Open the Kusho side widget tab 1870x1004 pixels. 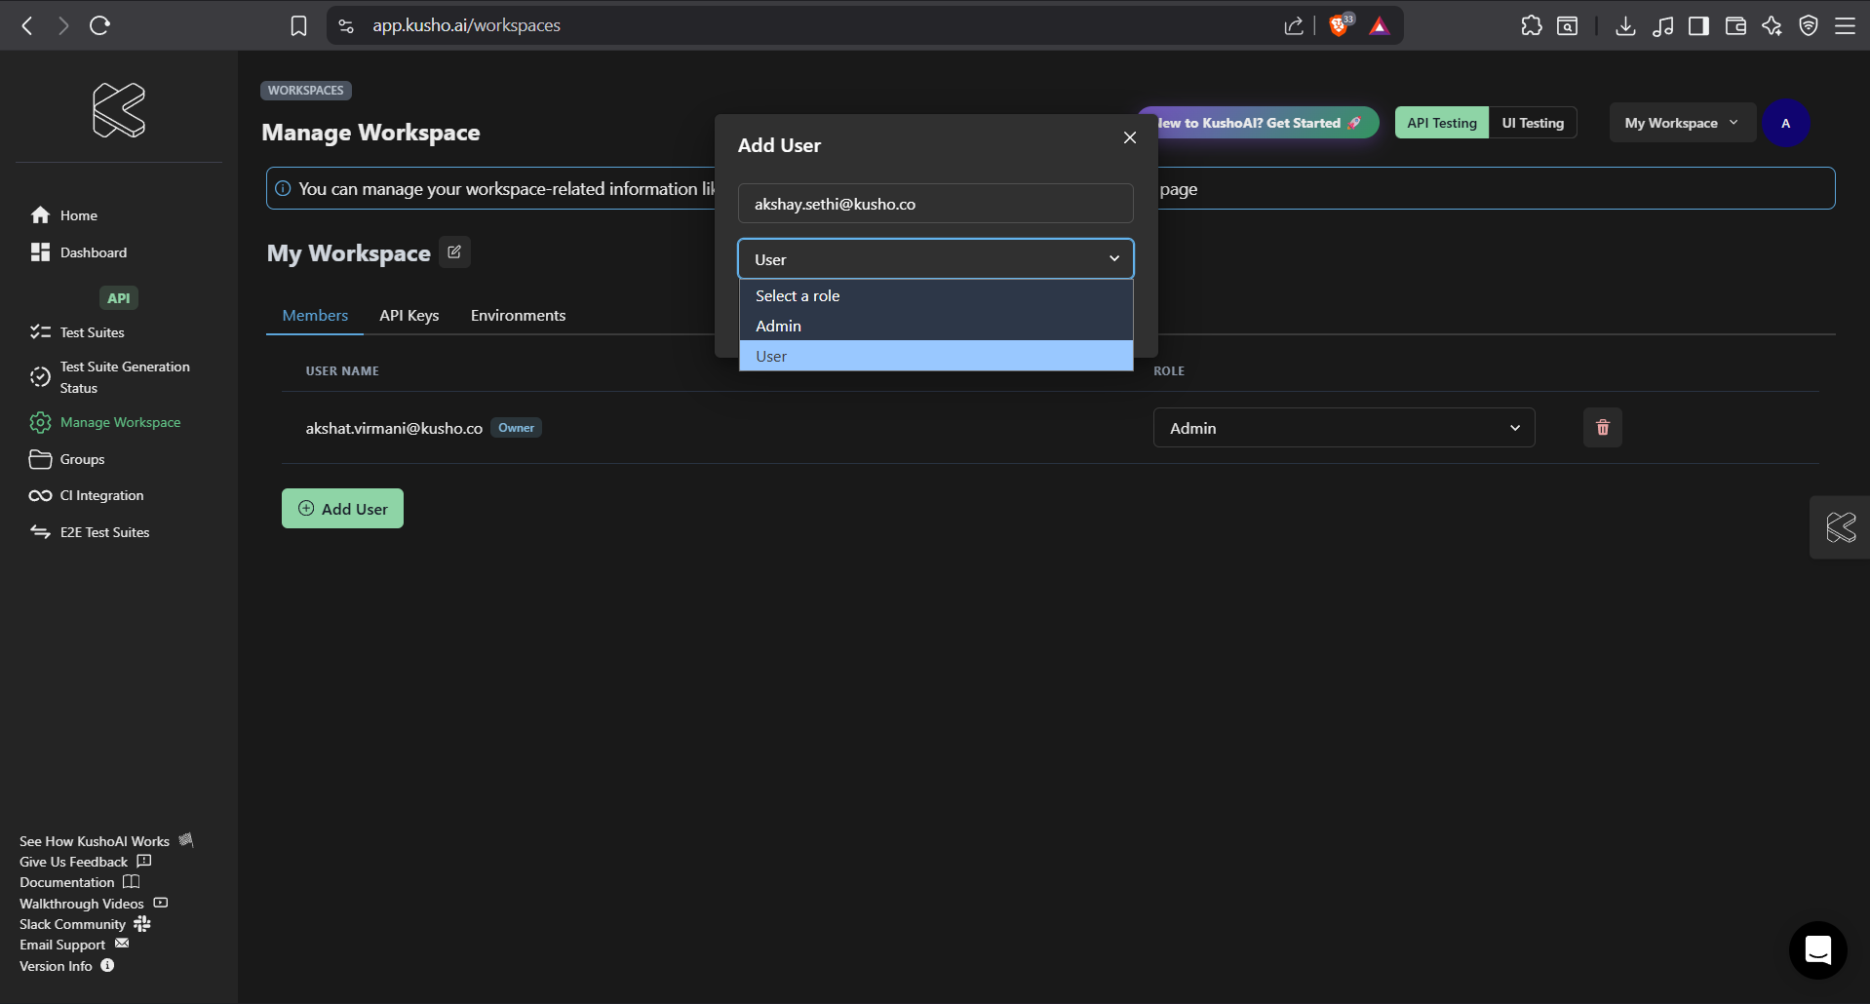point(1841,527)
